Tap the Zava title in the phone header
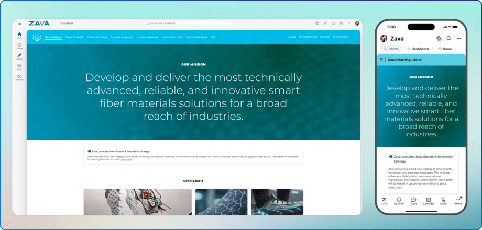This screenshot has height=230, width=482. (397, 38)
